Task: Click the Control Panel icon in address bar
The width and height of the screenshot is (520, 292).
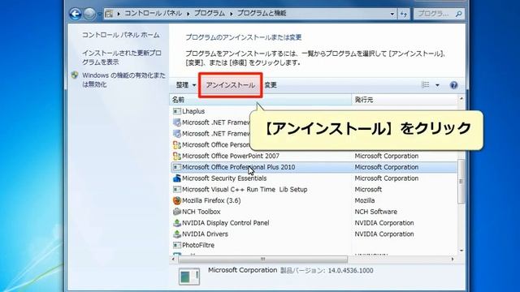Action: (x=109, y=14)
